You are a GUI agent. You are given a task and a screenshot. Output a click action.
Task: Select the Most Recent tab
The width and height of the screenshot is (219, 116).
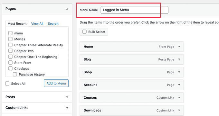[17, 23]
